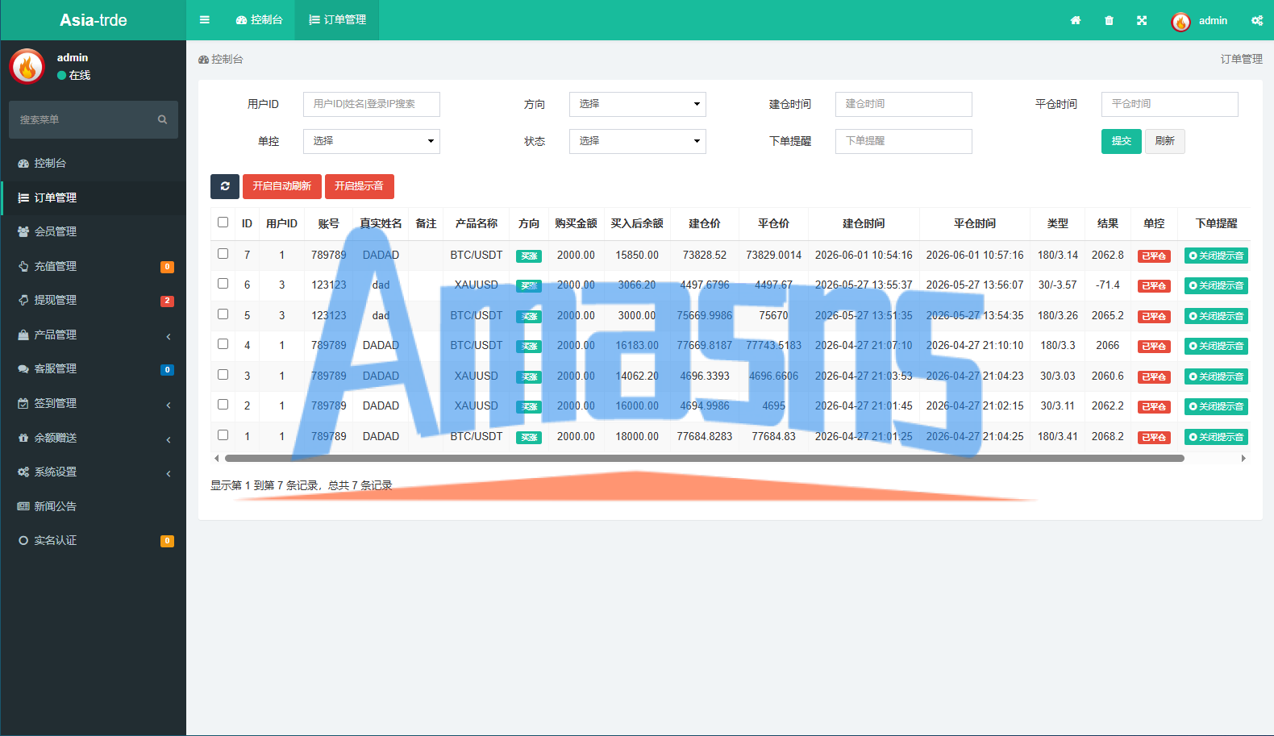Click the trash icon in top bar
The image size is (1274, 736).
[1109, 20]
